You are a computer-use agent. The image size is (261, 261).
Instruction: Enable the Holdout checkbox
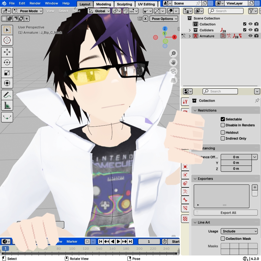(223, 132)
